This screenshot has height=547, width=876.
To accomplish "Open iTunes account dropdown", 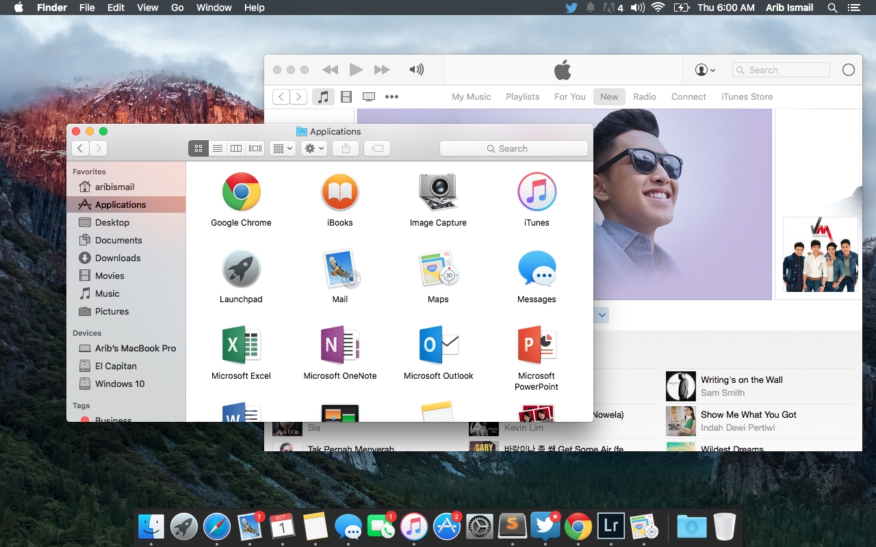I will tap(705, 70).
